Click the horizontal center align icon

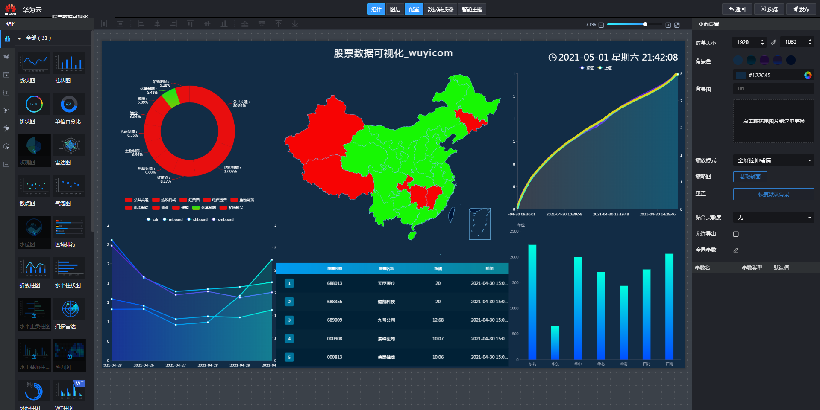(x=157, y=24)
